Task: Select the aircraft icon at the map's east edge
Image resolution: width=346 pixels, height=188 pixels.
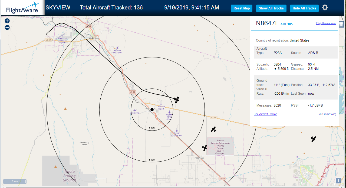Action: pyautogui.click(x=314, y=139)
